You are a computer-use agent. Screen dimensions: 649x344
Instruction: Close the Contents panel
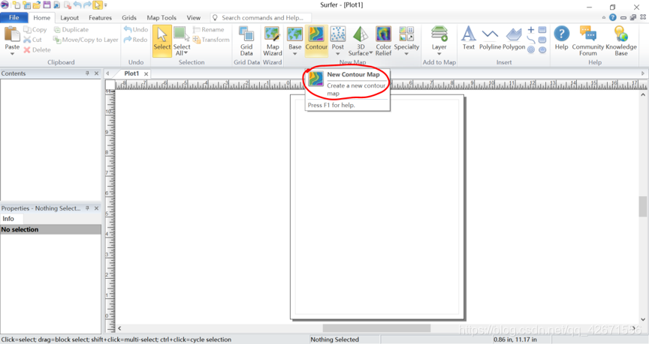pos(96,73)
